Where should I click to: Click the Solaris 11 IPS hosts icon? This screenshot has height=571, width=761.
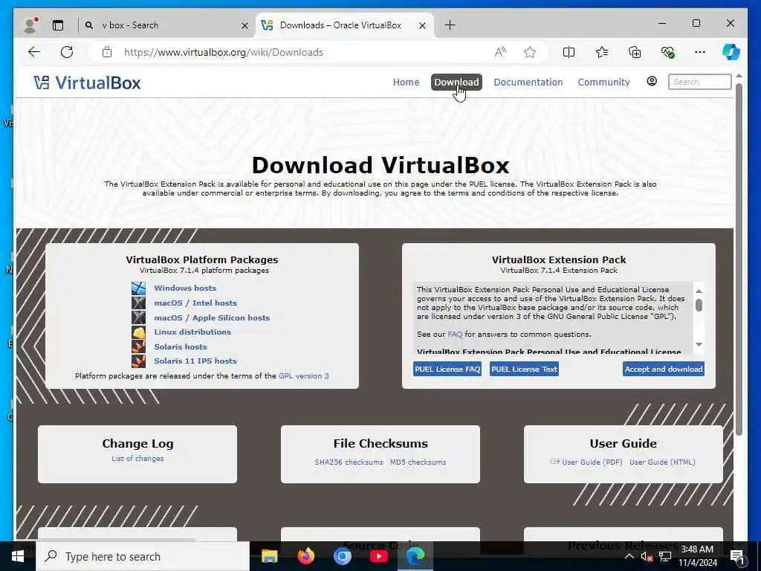click(x=138, y=361)
